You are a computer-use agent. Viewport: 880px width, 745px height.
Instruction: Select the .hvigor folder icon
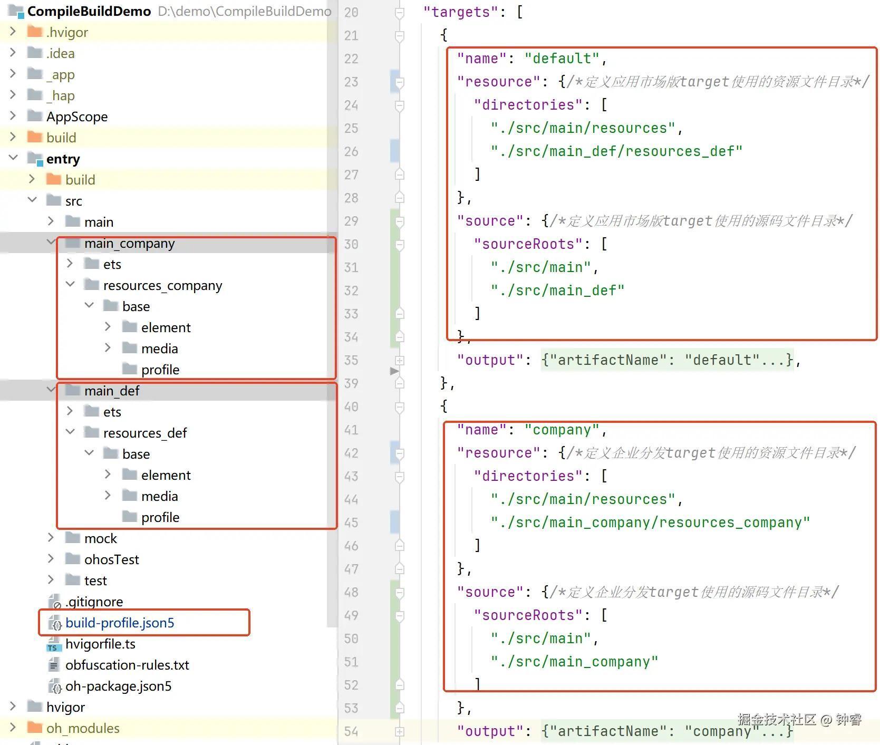pos(35,32)
